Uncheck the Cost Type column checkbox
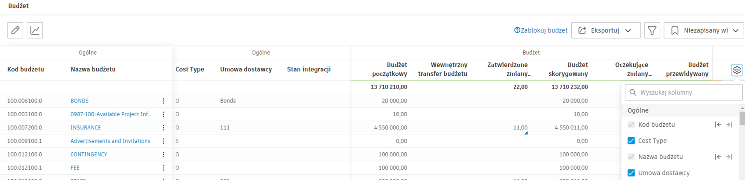Image resolution: width=745 pixels, height=180 pixels. coord(631,141)
